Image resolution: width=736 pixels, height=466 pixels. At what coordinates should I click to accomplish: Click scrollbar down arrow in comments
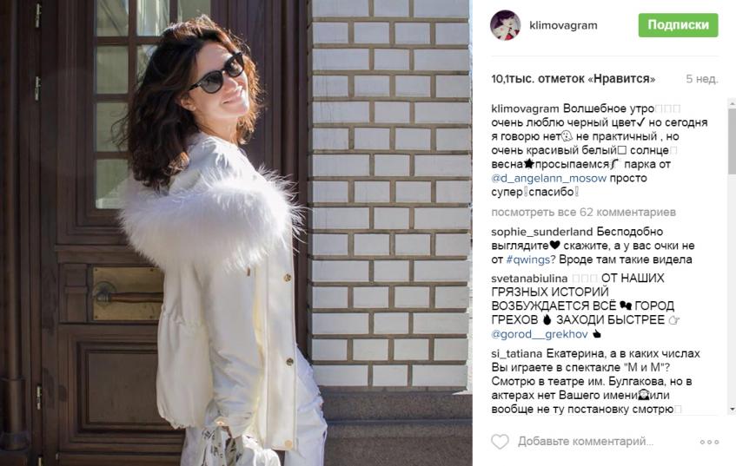(732, 410)
